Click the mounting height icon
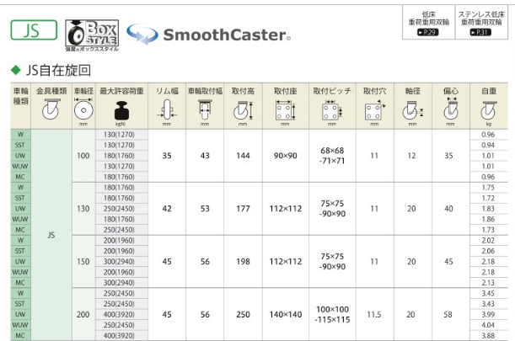Screen dimensions: 515x341 click(x=244, y=109)
